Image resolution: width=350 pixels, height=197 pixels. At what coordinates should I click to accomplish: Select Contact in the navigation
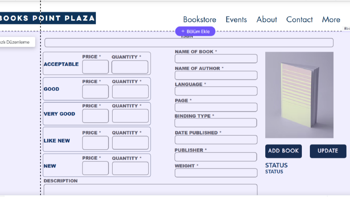299,19
